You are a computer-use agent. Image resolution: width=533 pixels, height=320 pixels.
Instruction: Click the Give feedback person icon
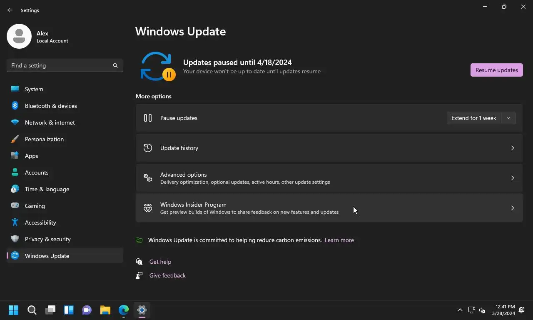(x=139, y=275)
